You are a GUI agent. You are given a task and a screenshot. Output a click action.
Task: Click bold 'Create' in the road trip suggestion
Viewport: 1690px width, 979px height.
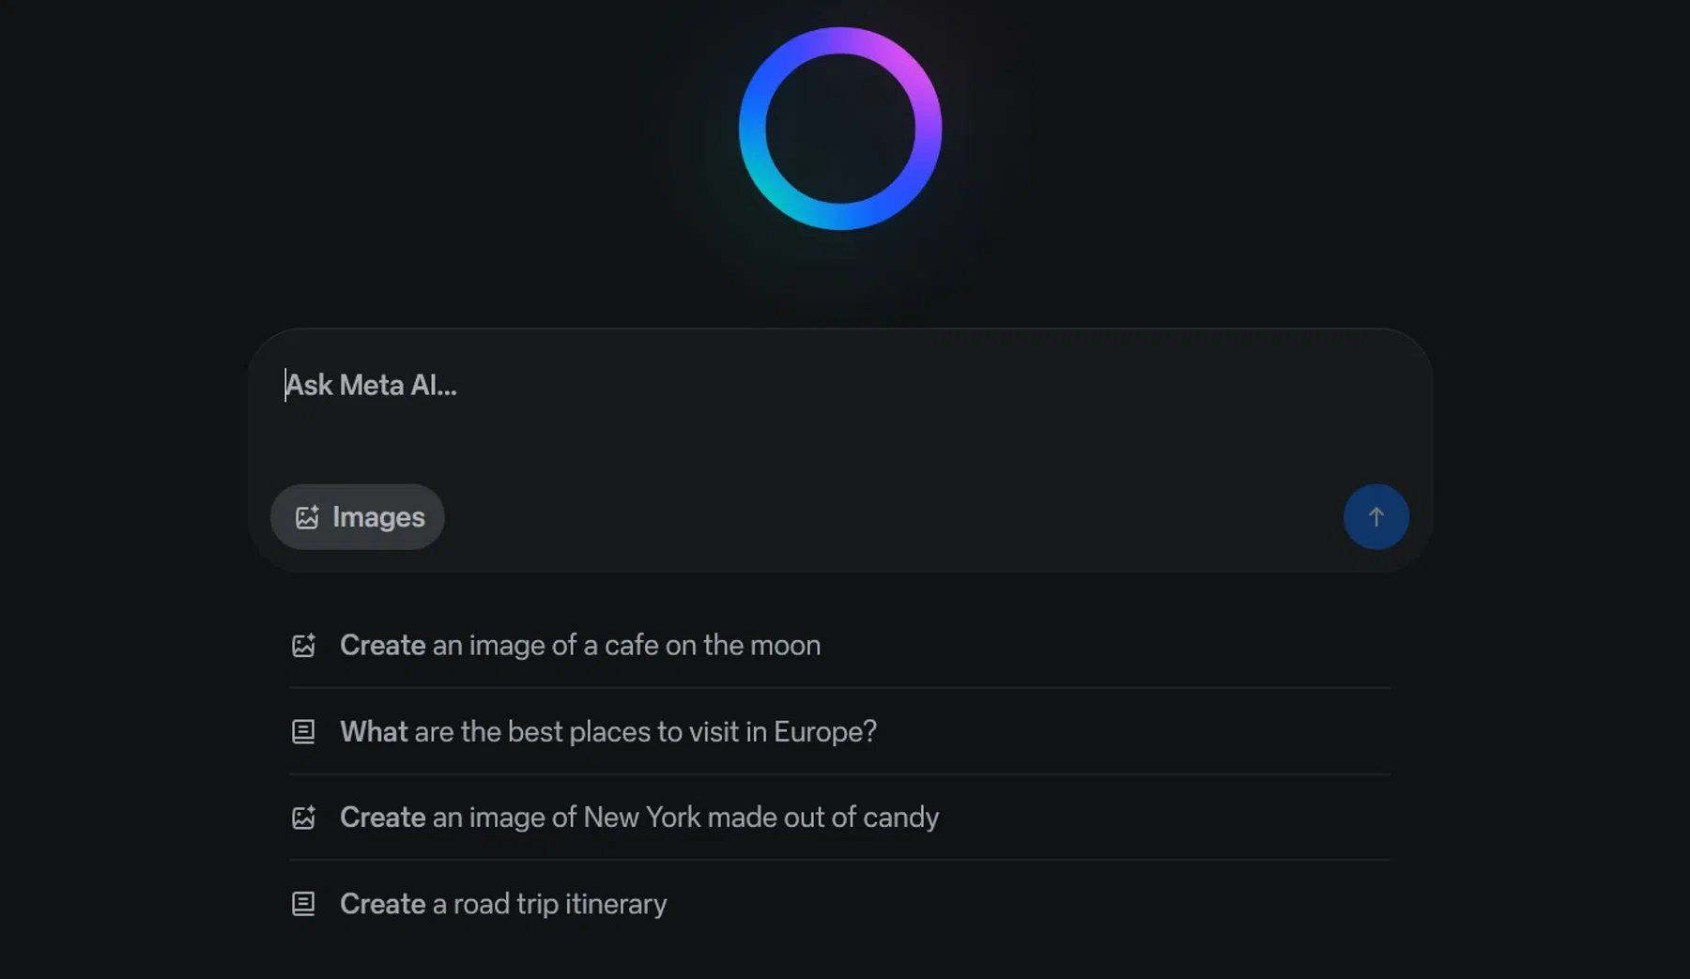point(382,904)
